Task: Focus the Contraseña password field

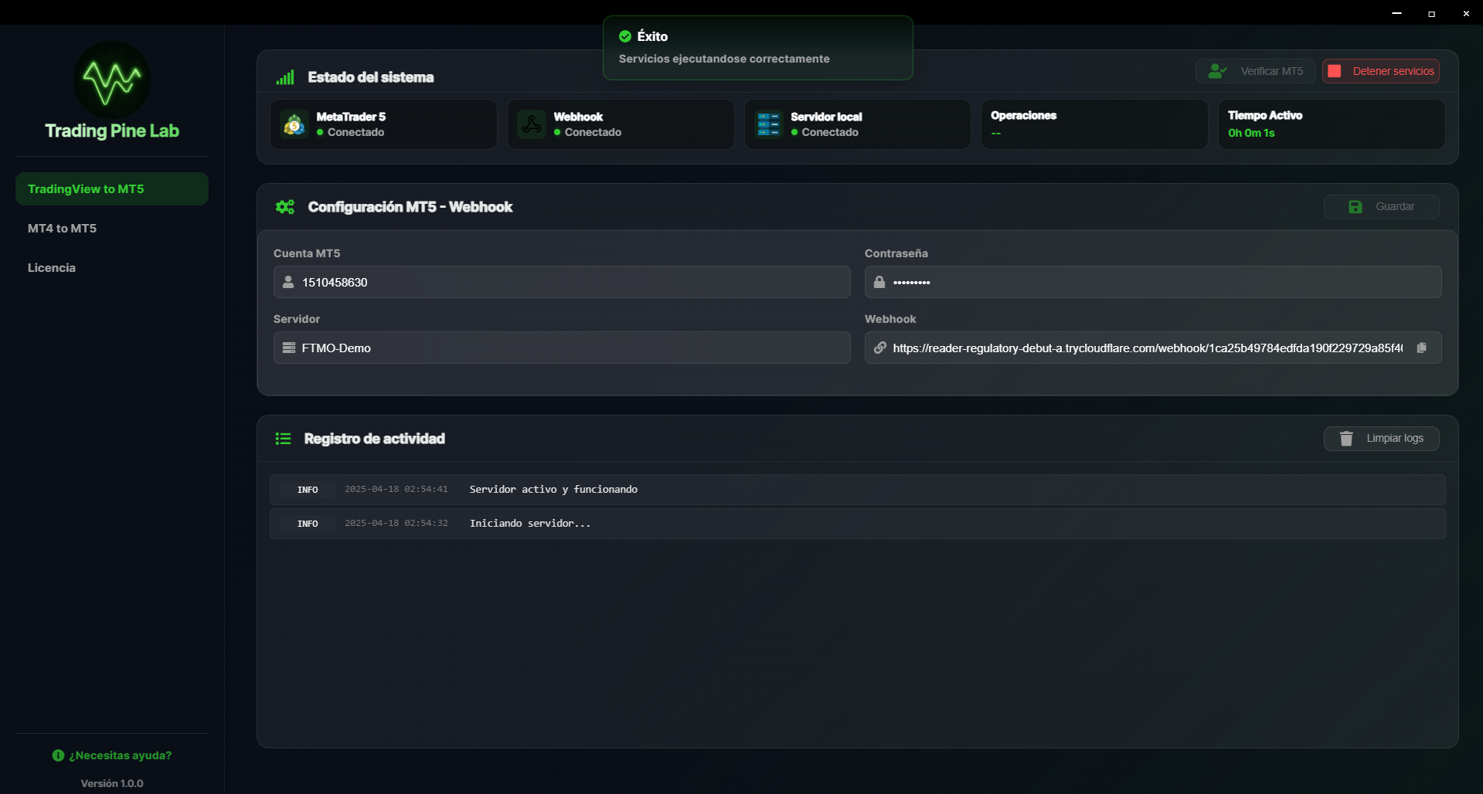Action: (x=1153, y=283)
